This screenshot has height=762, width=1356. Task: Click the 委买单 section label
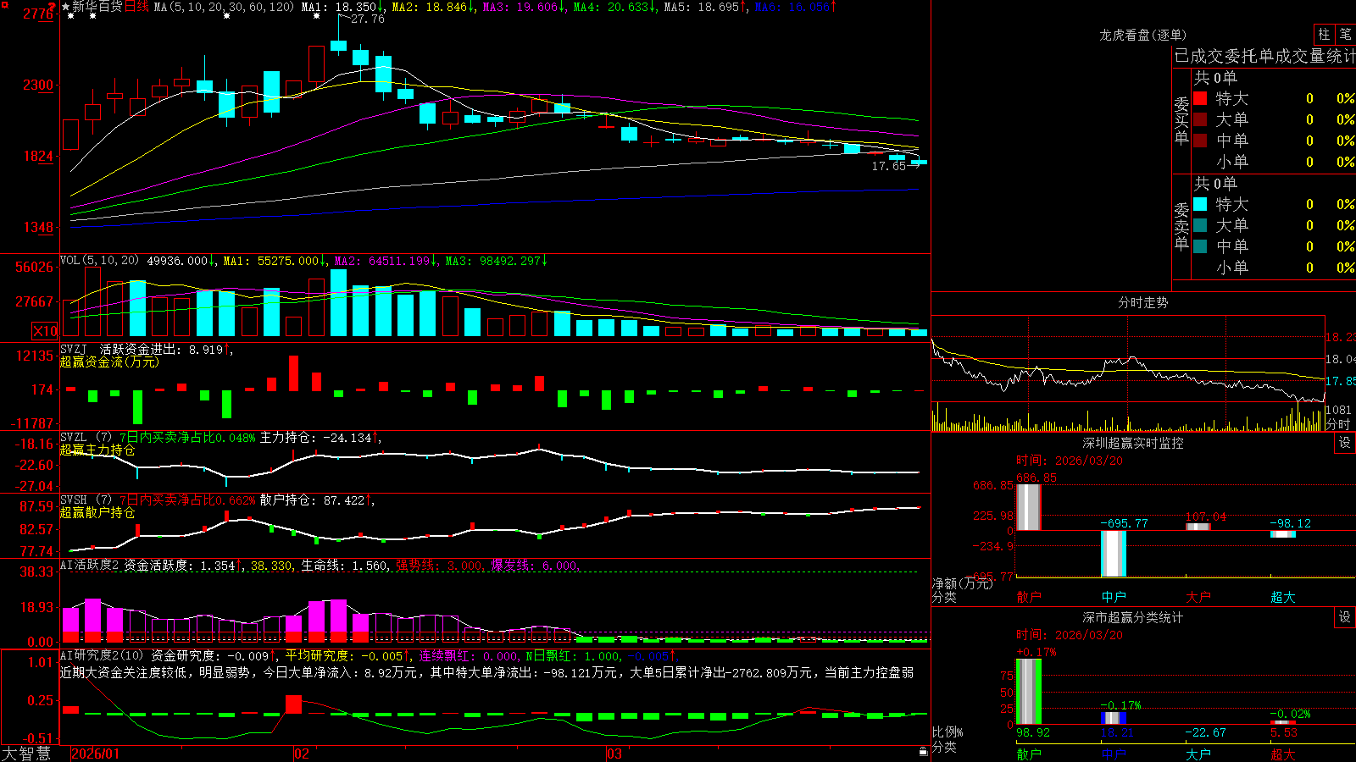tap(1181, 120)
